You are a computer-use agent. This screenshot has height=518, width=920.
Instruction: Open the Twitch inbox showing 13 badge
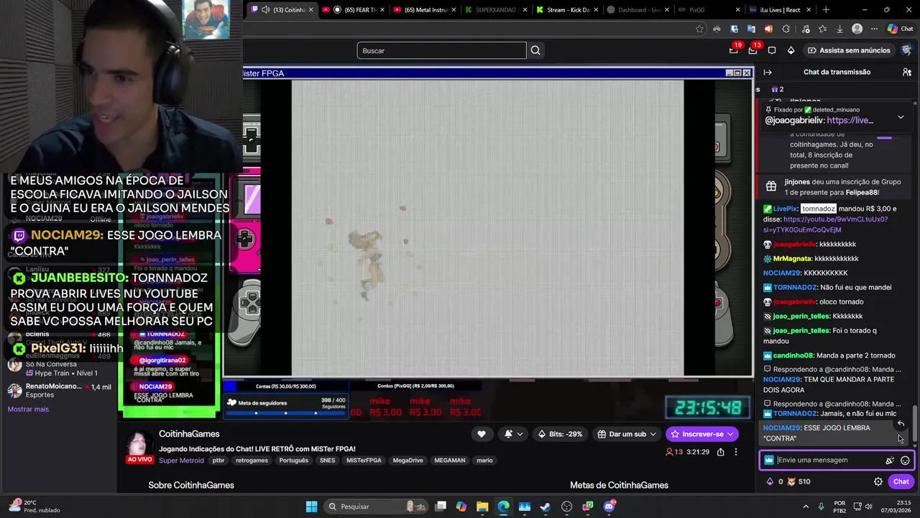click(x=753, y=50)
